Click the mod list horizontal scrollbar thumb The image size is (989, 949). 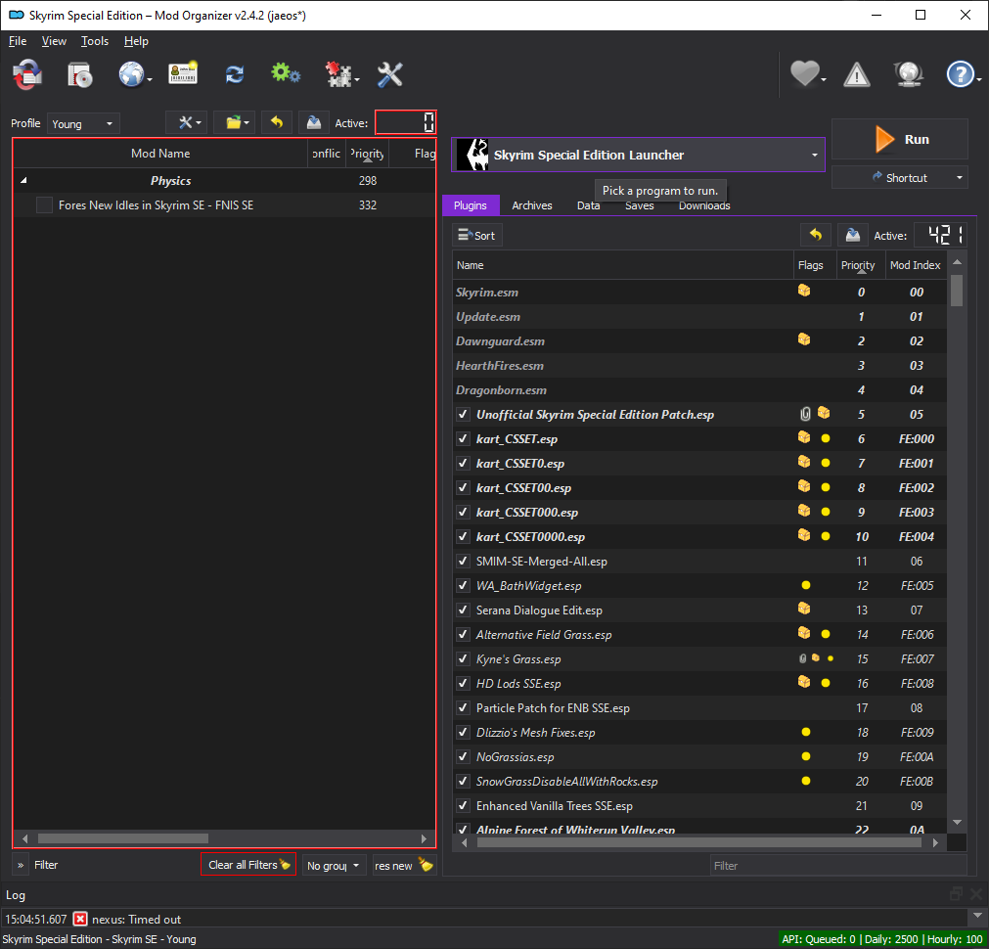point(123,838)
